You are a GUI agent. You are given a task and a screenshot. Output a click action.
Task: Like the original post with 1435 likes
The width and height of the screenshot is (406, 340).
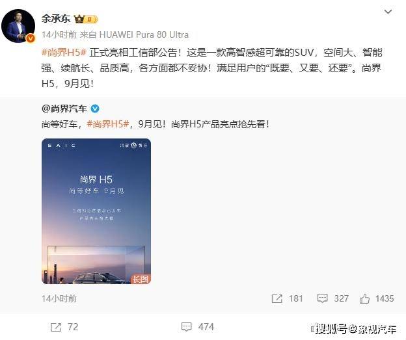pyautogui.click(x=364, y=298)
